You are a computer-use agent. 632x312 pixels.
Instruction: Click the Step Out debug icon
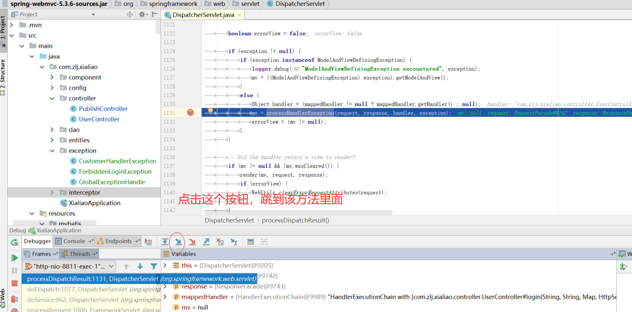(x=206, y=242)
